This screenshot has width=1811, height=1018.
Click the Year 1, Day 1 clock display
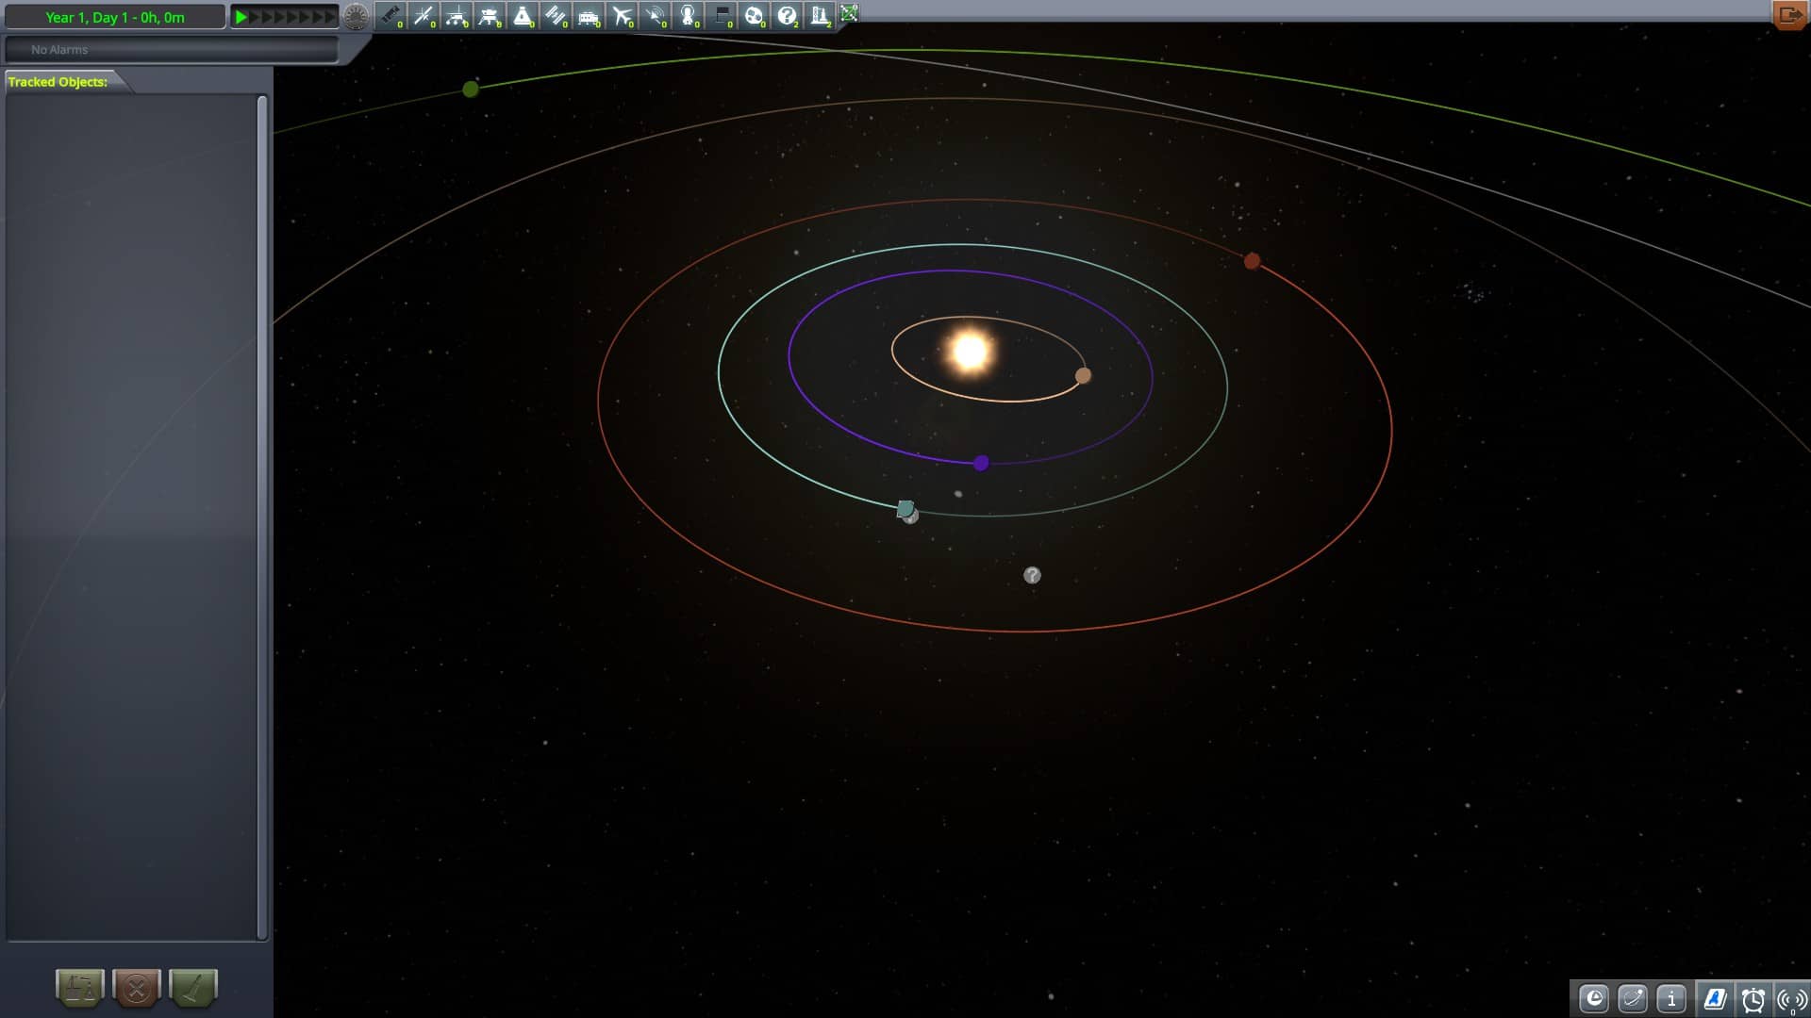115,17
